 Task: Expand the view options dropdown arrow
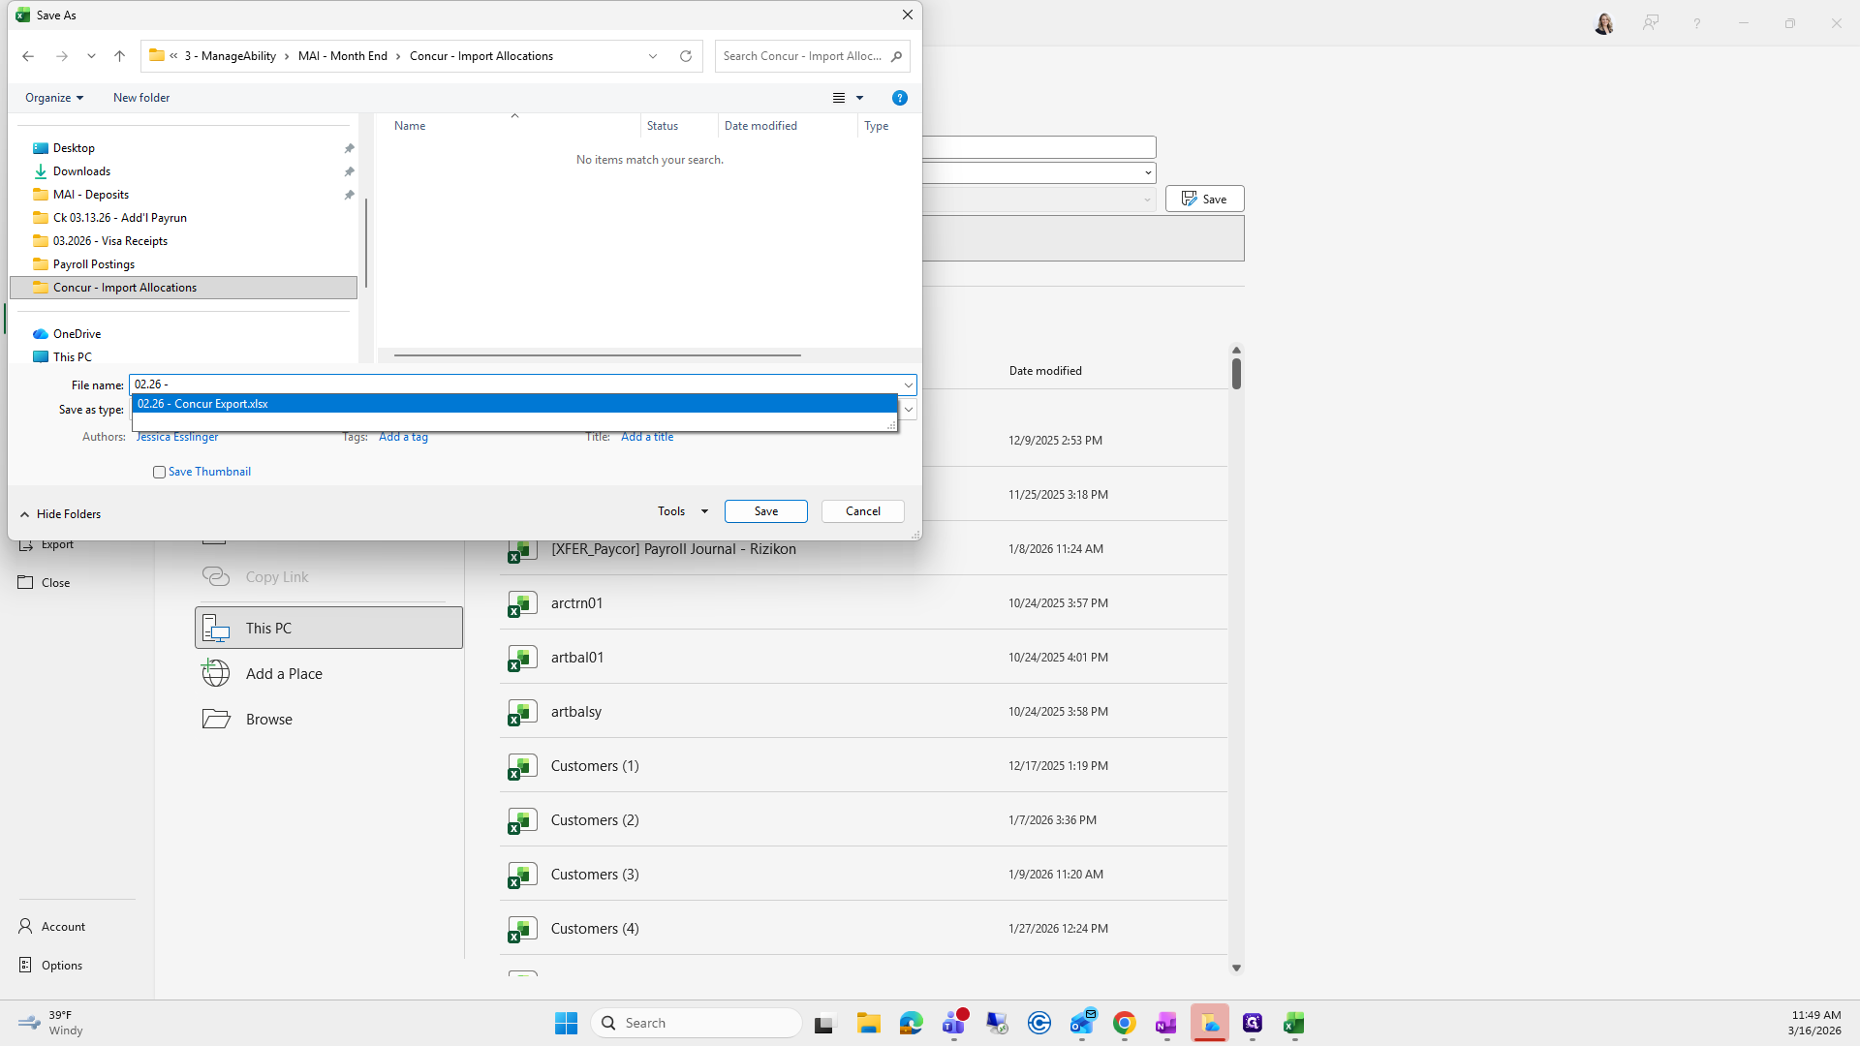[859, 98]
